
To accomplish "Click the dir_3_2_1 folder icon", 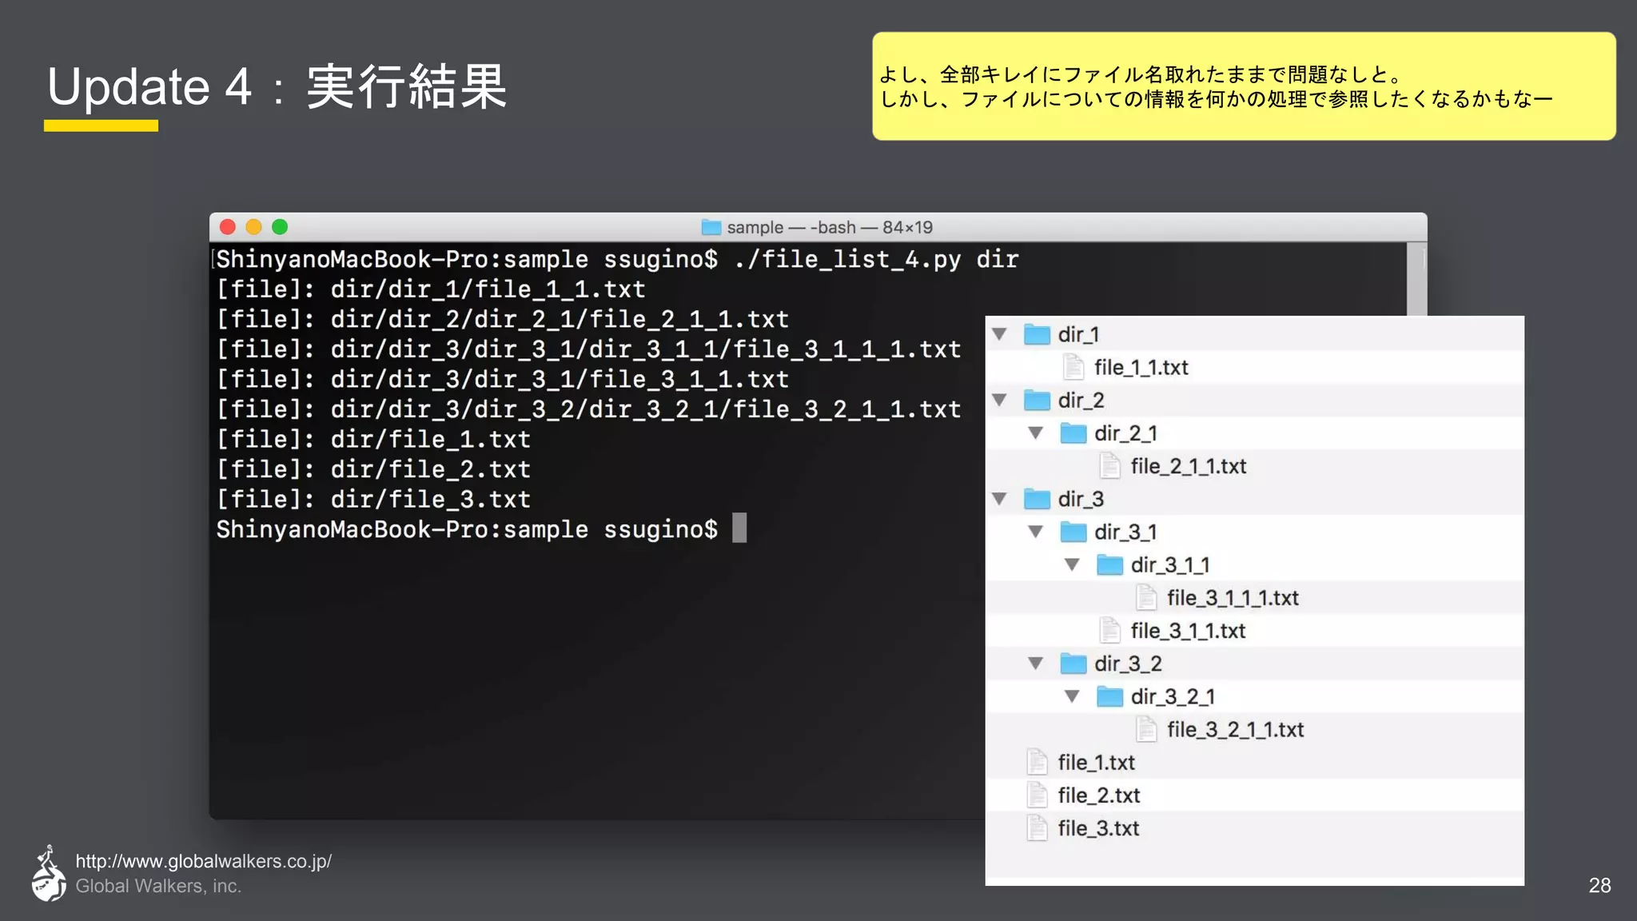I will (x=1110, y=696).
